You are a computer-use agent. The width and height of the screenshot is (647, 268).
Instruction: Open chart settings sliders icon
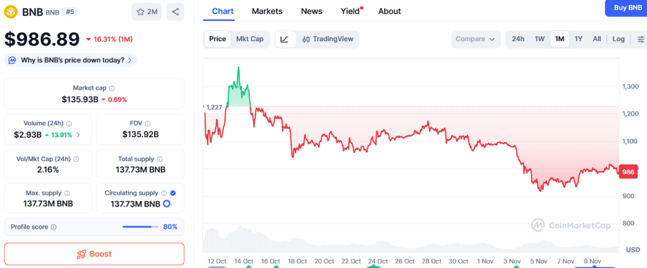640,39
